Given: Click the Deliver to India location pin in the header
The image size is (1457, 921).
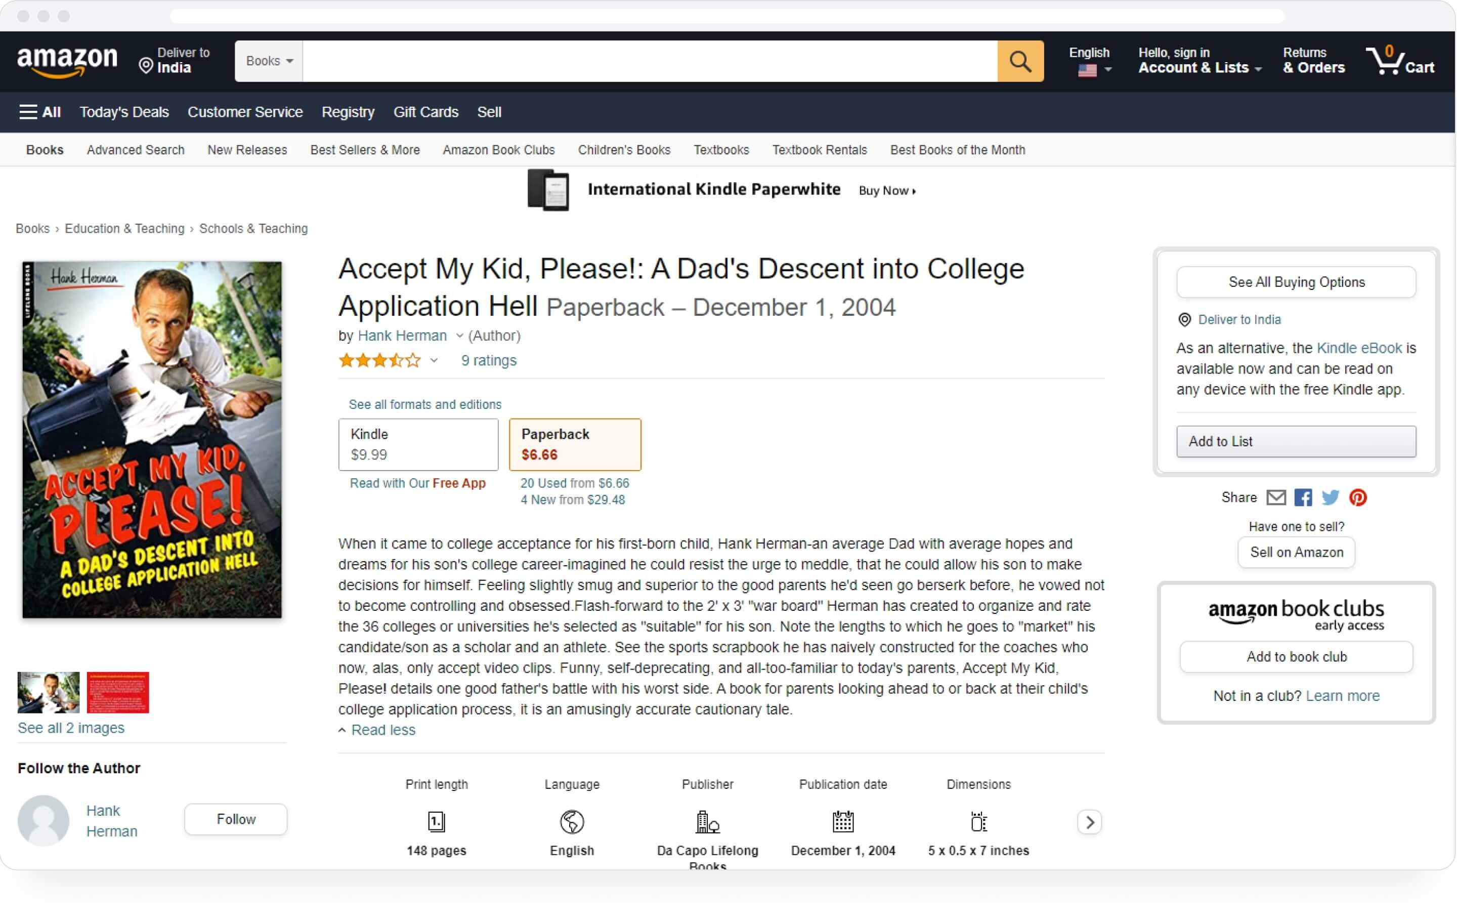Looking at the screenshot, I should point(146,65).
